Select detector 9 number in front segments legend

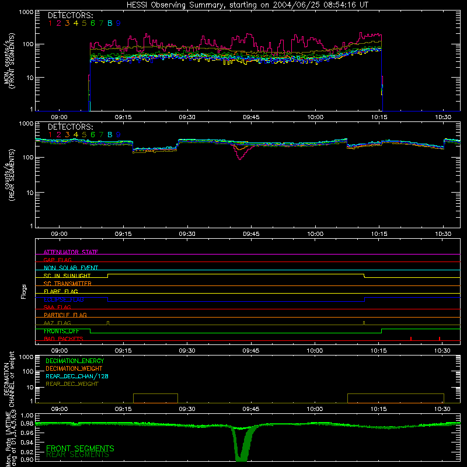tap(119, 23)
